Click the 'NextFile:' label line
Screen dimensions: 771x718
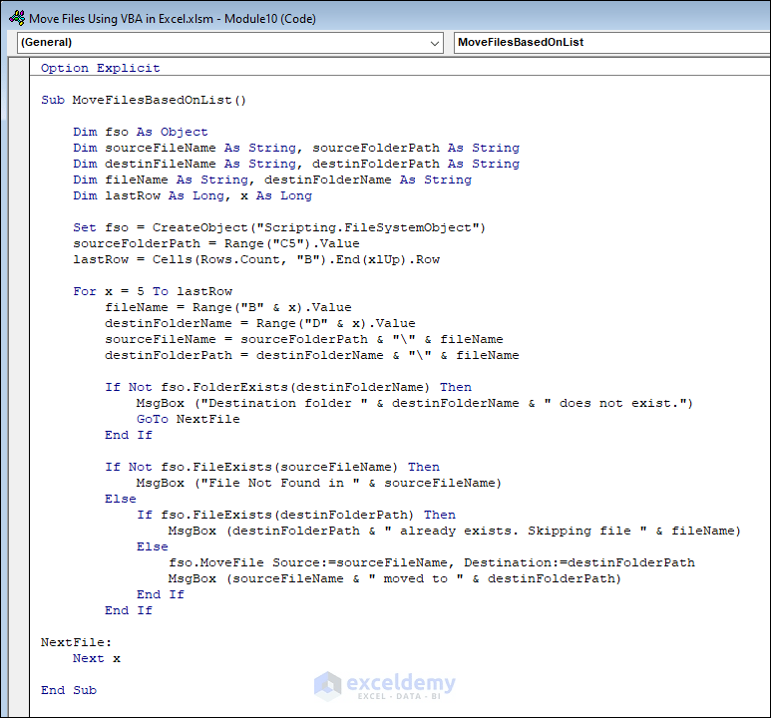(76, 642)
